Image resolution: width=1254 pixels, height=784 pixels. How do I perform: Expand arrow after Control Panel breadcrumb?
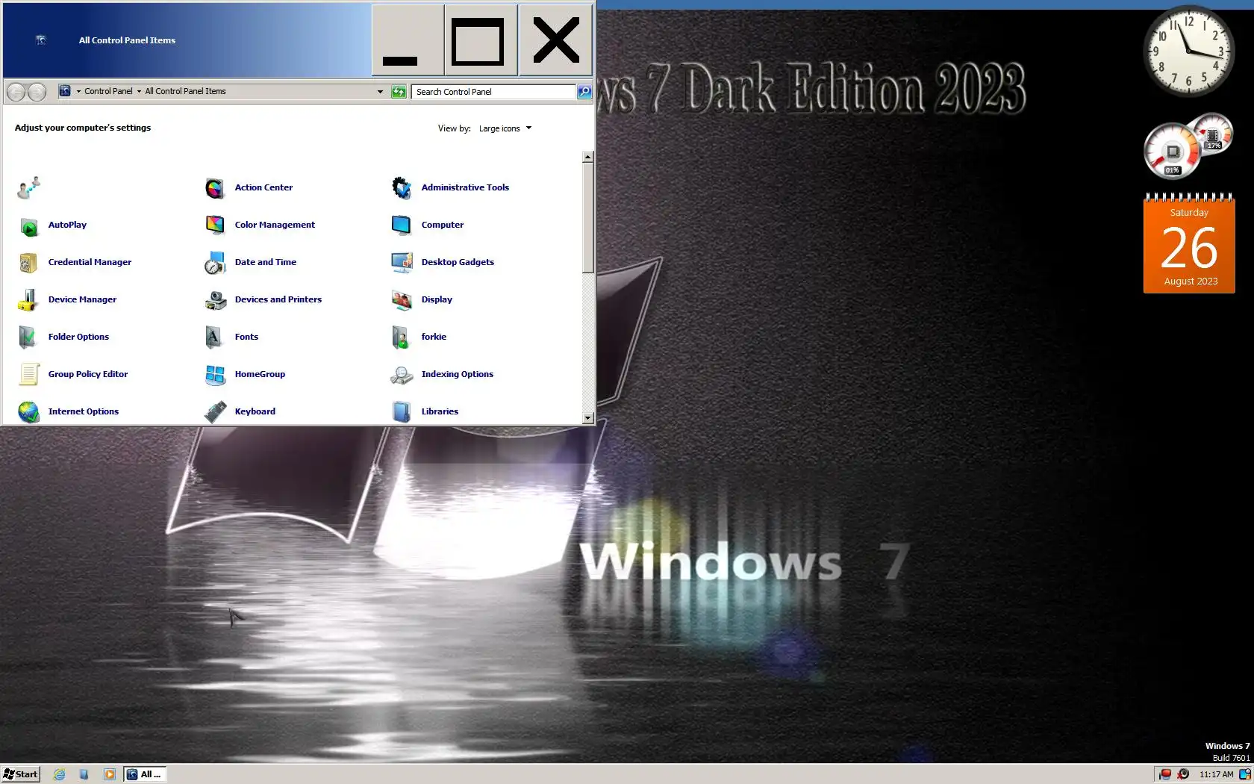point(139,91)
